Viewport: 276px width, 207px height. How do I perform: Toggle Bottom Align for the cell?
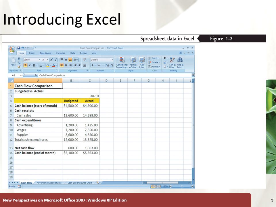coord(70,60)
